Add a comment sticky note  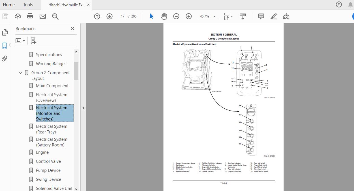coord(261,16)
